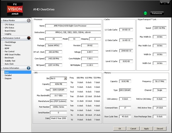Show the Detailed system information
The height and width of the screenshot is (133, 172).
coord(8,75)
